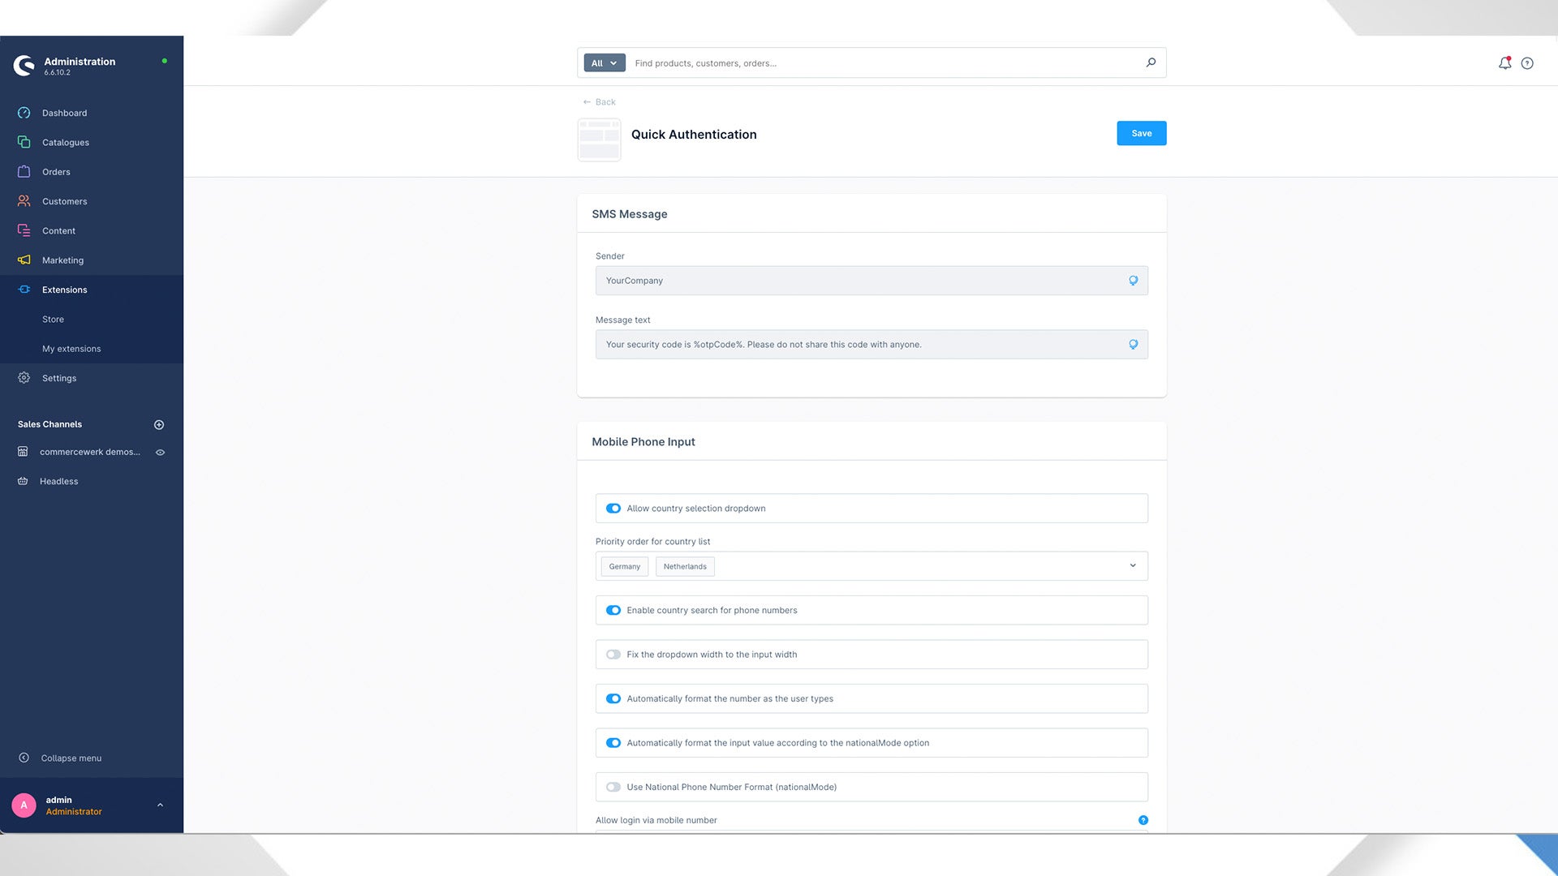1558x876 pixels.
Task: Click the Settings gear icon
Action: coord(24,378)
